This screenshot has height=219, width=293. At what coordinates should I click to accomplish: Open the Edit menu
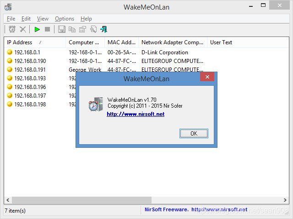point(26,19)
